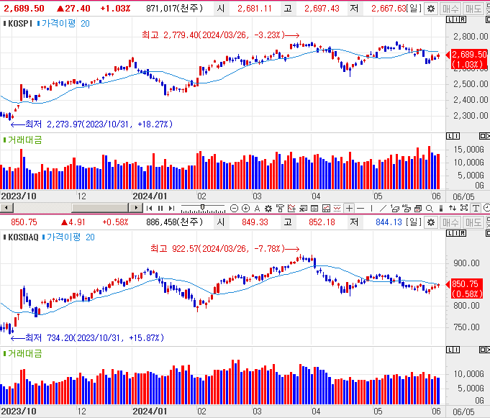Select the vertical line drawing tool
Screen dimensions: 490x418
tap(371, 209)
